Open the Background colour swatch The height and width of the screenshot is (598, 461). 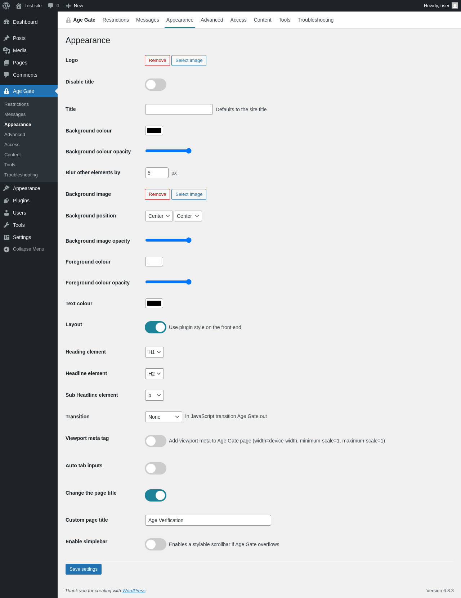point(154,131)
